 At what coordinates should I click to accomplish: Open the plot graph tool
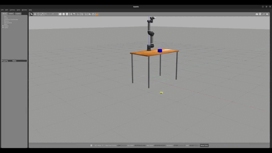click(x=264, y=14)
